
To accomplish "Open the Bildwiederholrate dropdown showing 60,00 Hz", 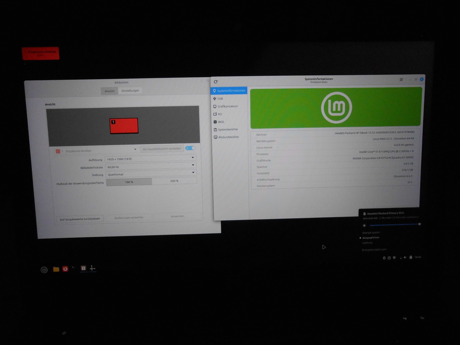I will [x=151, y=166].
